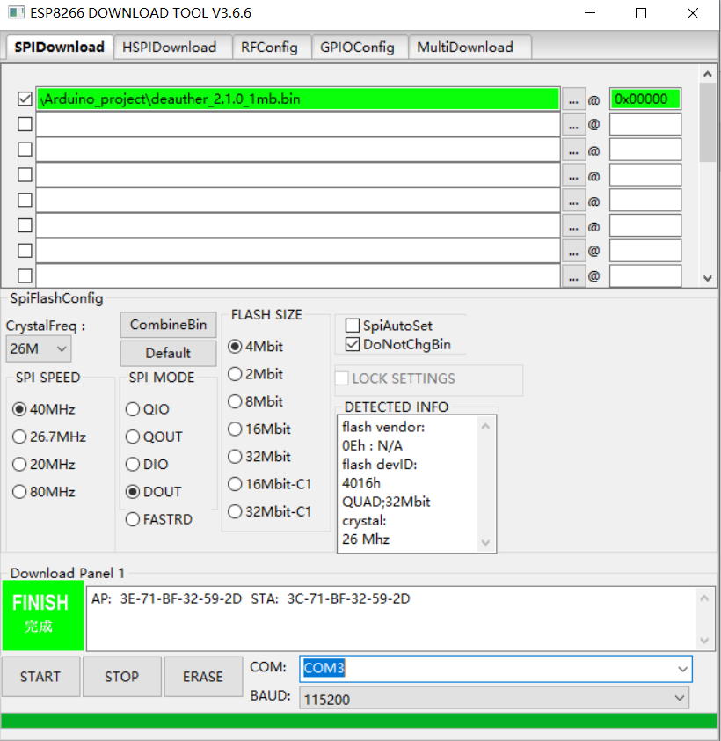
Task: Start the firmware download
Action: click(40, 676)
